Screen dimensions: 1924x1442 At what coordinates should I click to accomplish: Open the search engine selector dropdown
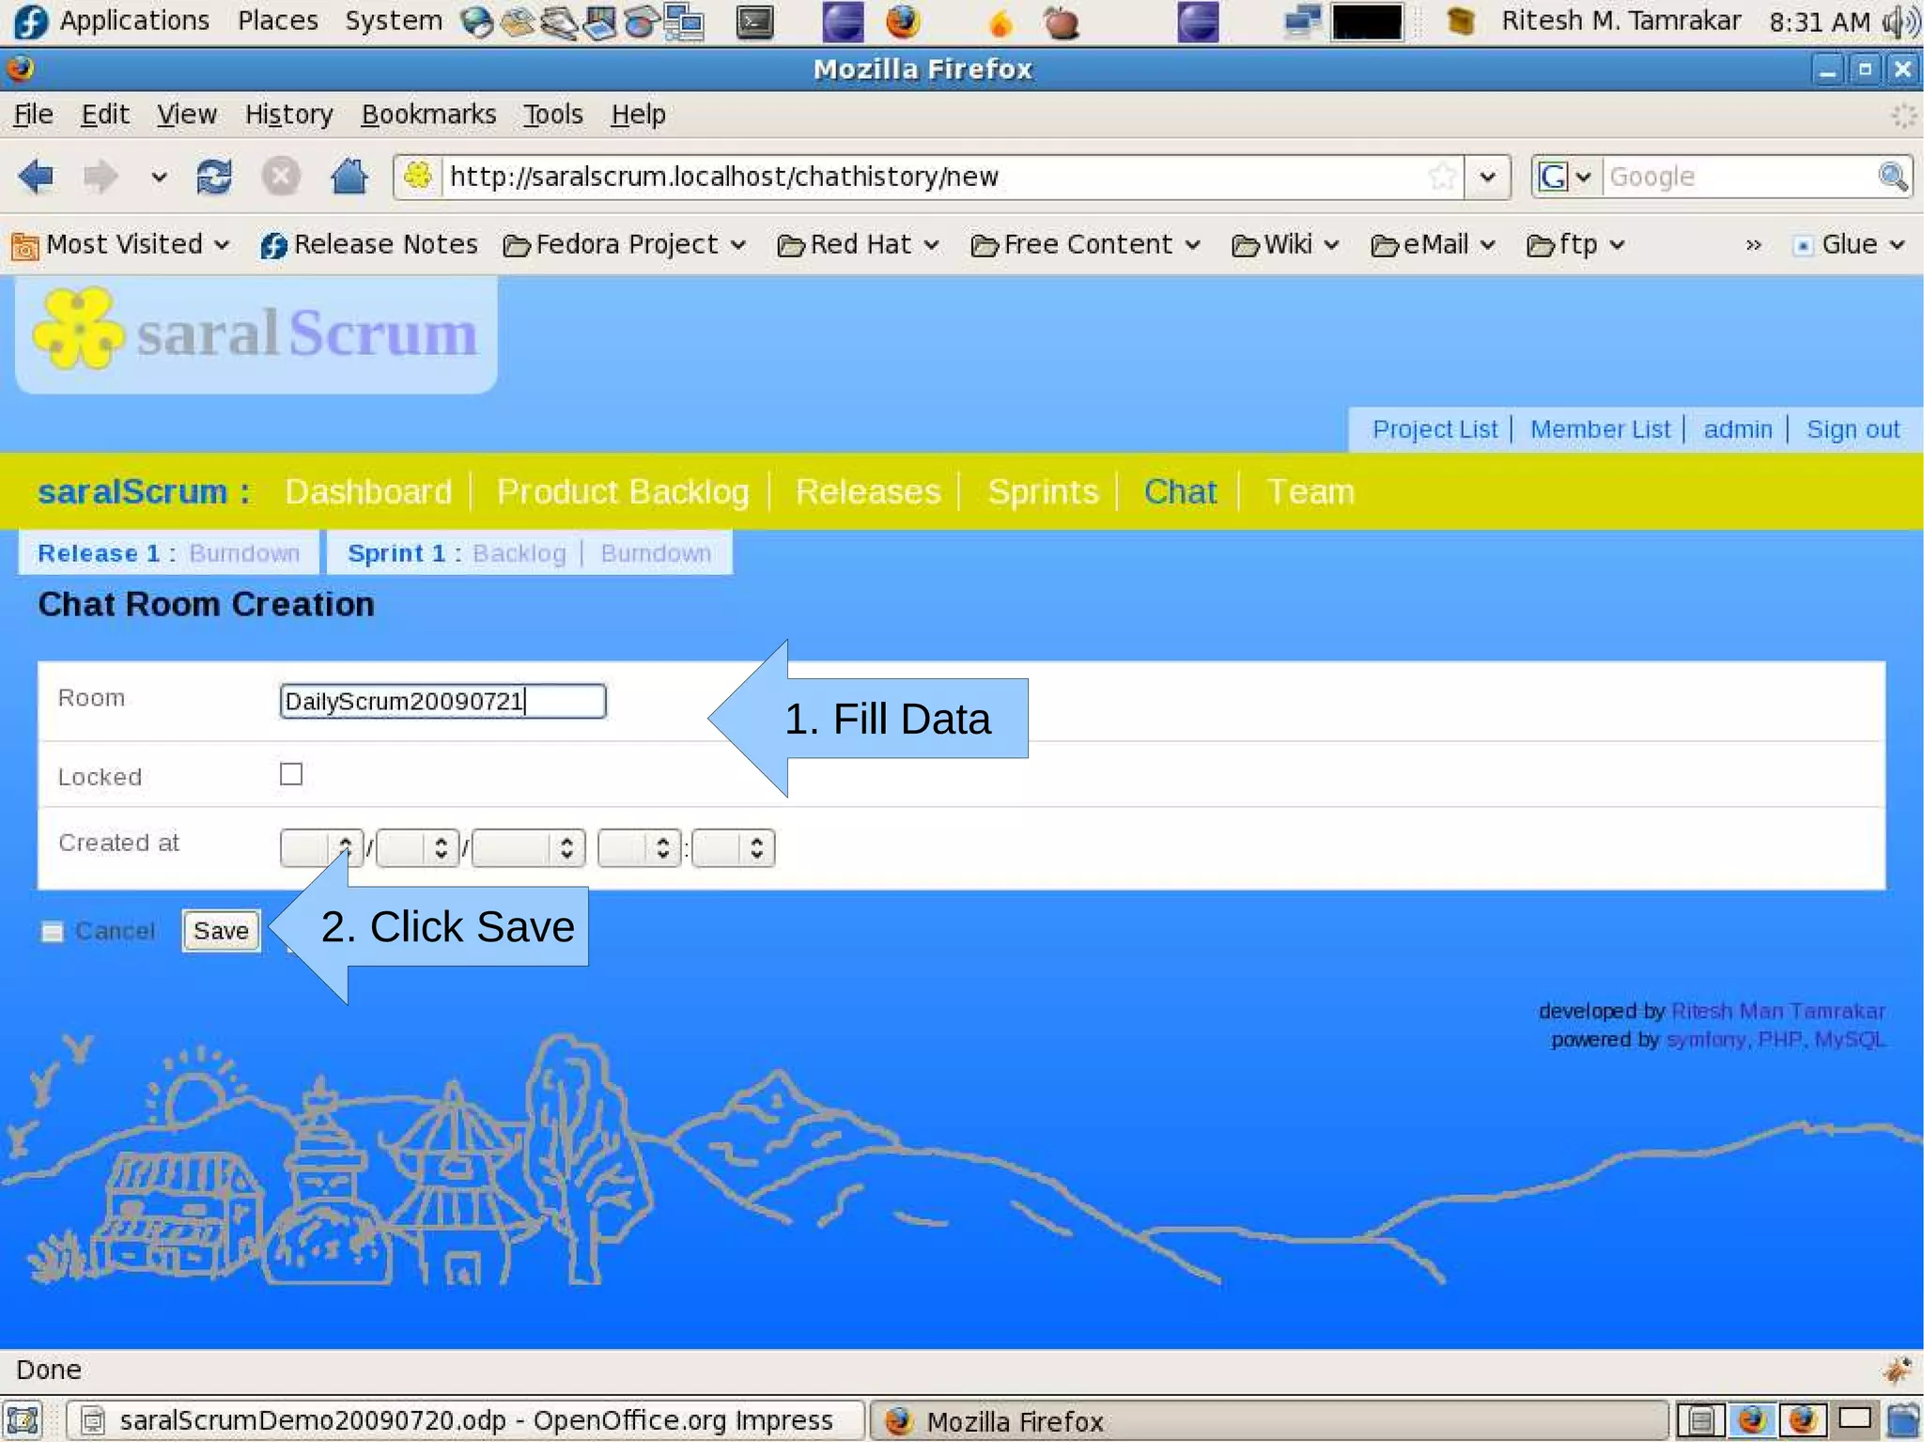click(1565, 177)
